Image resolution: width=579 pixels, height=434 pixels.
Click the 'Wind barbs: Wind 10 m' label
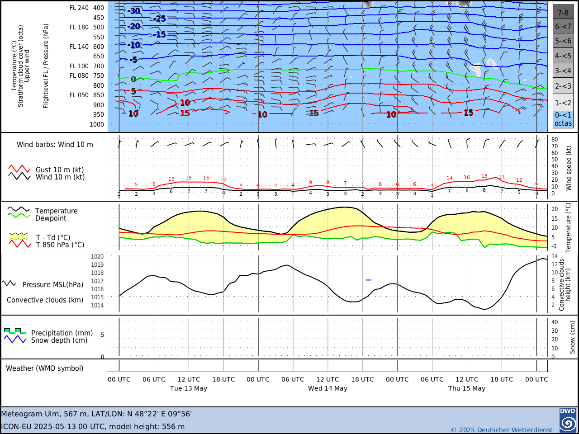click(x=55, y=145)
